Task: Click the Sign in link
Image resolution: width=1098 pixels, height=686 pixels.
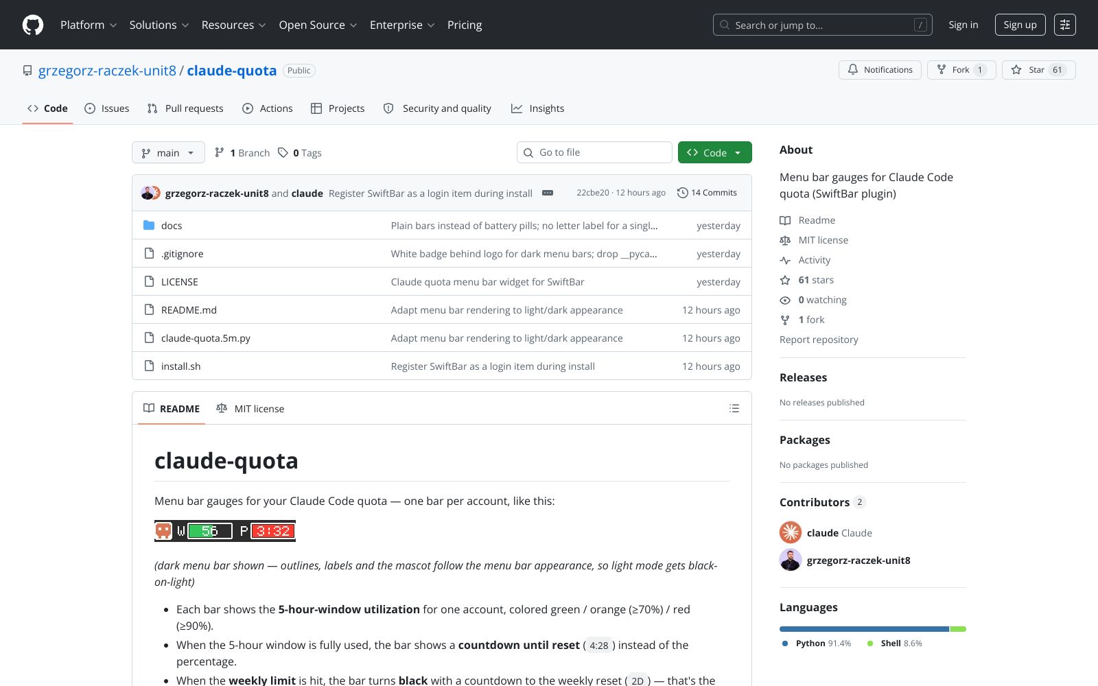Action: (963, 25)
